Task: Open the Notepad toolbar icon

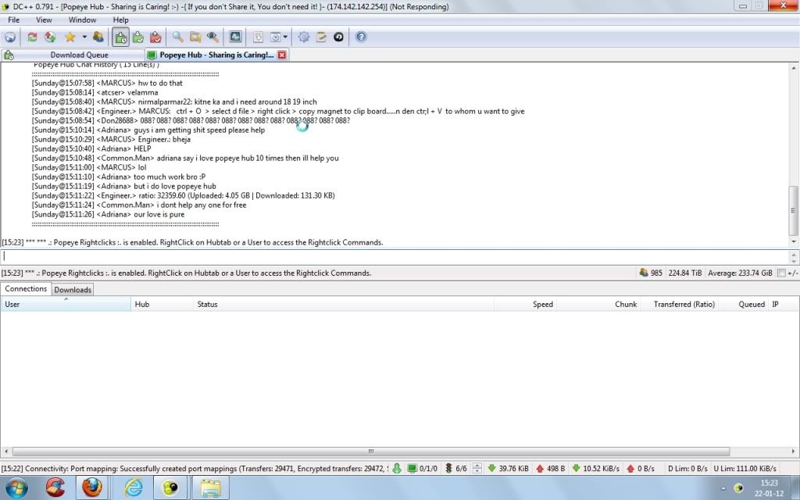Action: pyautogui.click(x=321, y=37)
